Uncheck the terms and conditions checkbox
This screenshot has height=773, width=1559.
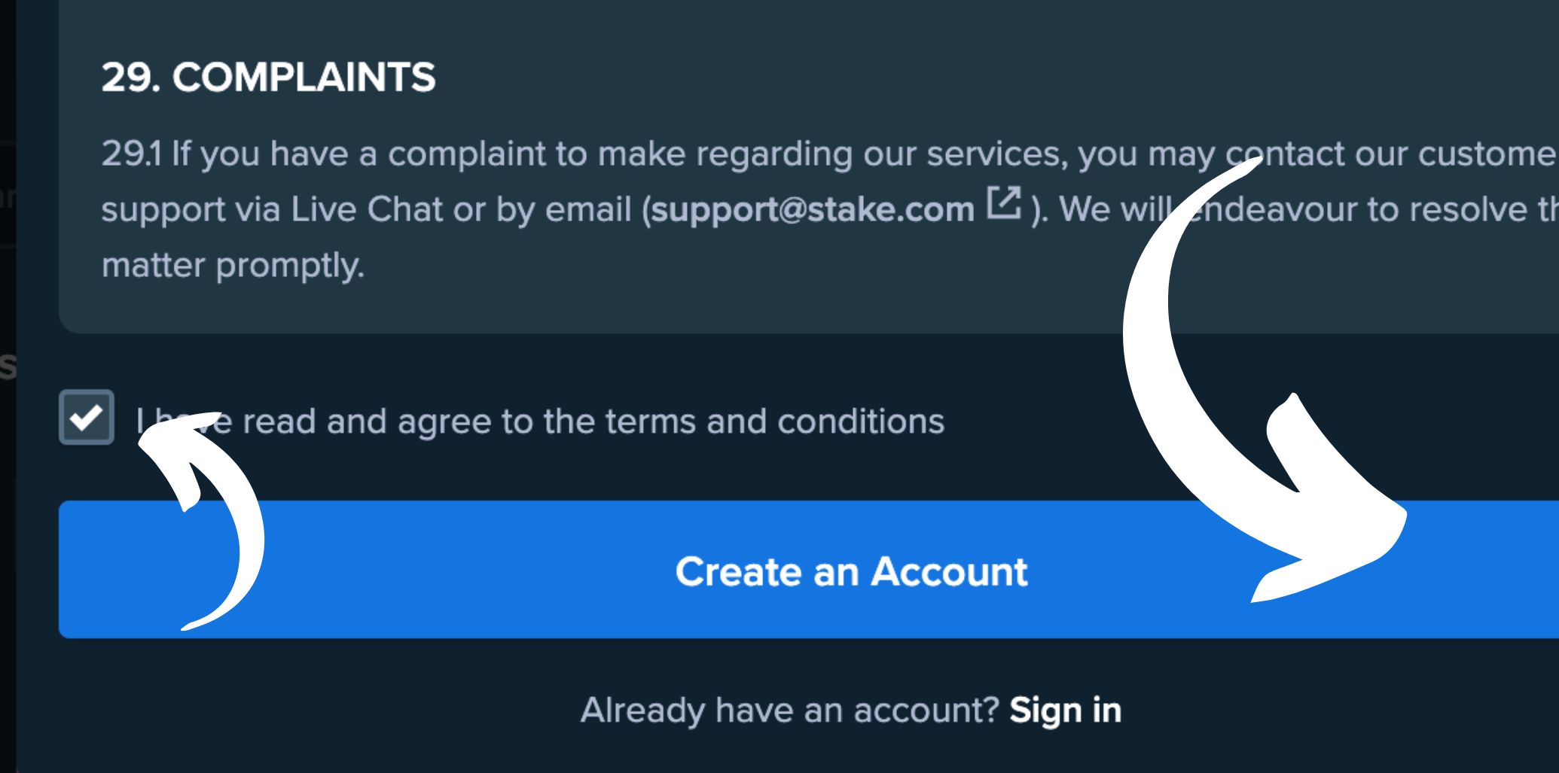[87, 417]
